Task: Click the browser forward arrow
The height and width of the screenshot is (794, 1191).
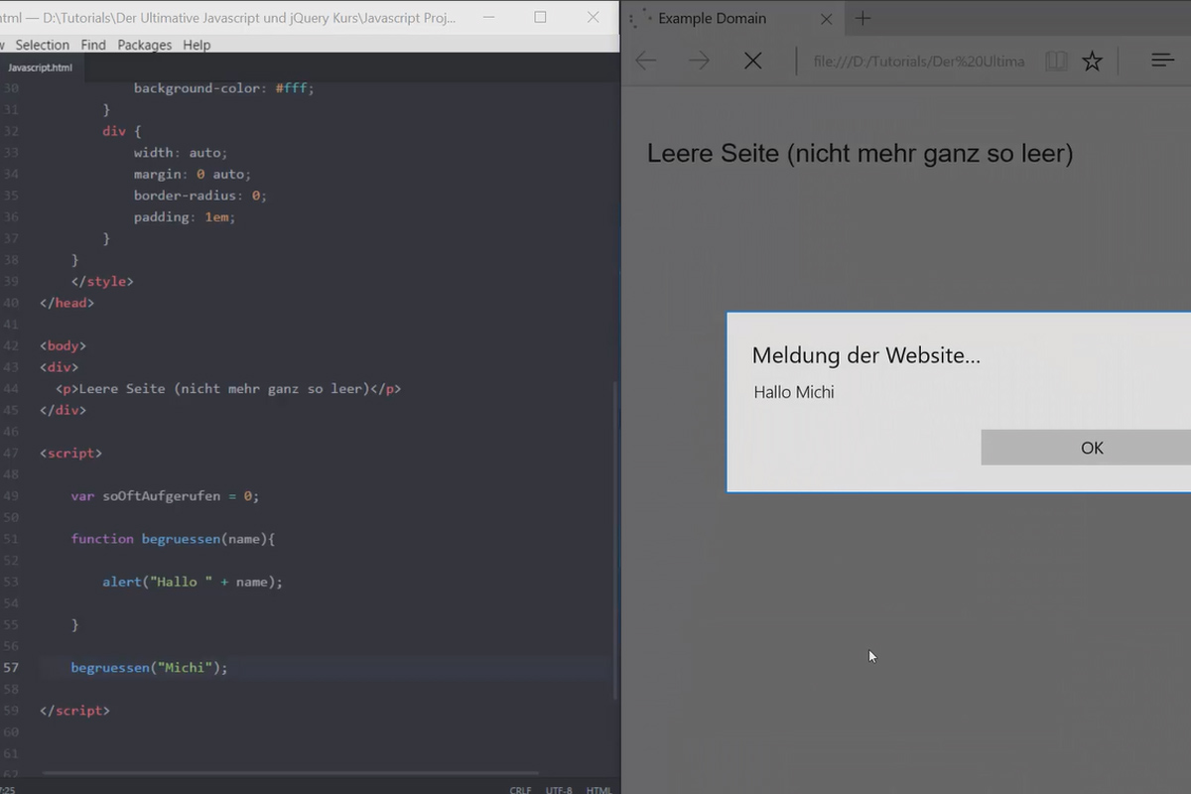Action: 699,61
